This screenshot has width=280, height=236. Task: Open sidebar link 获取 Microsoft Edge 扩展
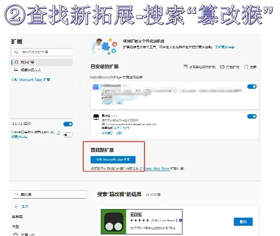(31, 79)
